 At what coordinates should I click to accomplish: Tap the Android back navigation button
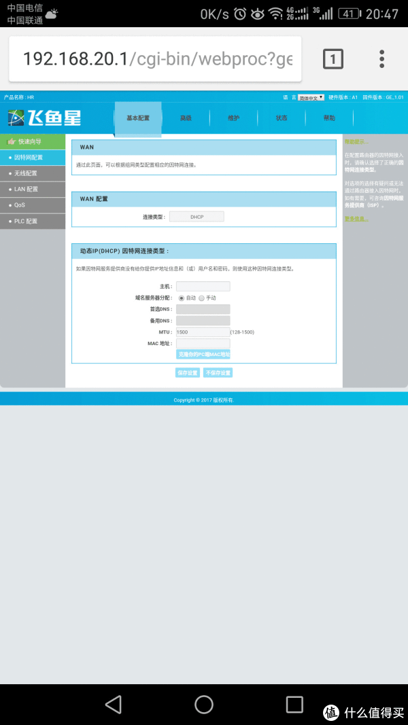[x=114, y=703]
